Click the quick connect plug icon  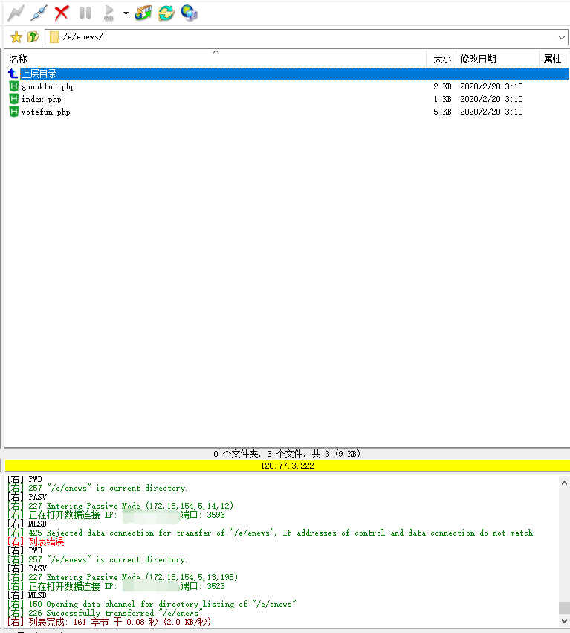click(x=39, y=13)
